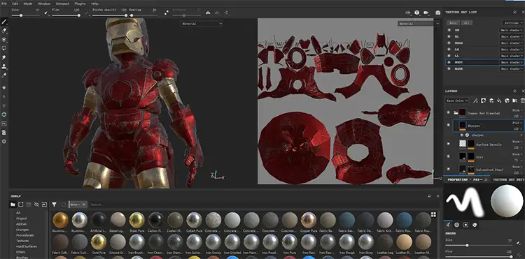525x259 pixels.
Task: Hide the Dirt layer
Action: 449,156
